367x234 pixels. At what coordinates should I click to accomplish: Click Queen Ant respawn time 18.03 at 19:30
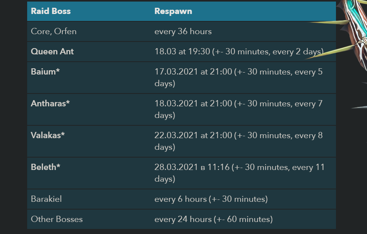point(182,52)
